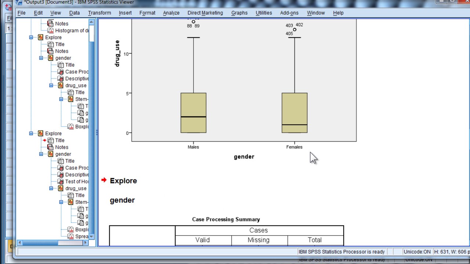This screenshot has height=264, width=470.
Task: Click the 'Males' category label
Action: [193, 147]
